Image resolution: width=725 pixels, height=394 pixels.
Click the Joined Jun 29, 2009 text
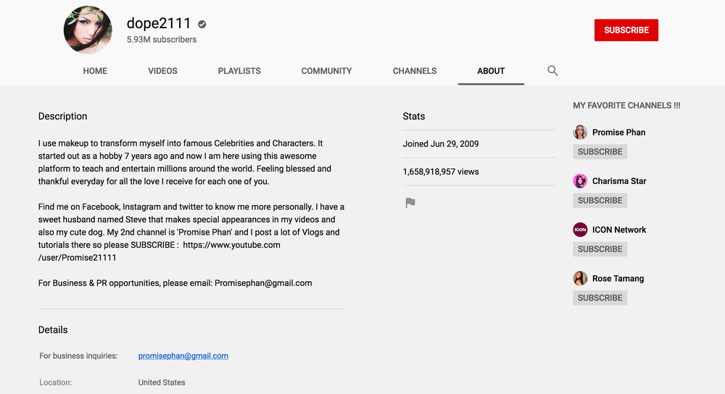click(441, 143)
